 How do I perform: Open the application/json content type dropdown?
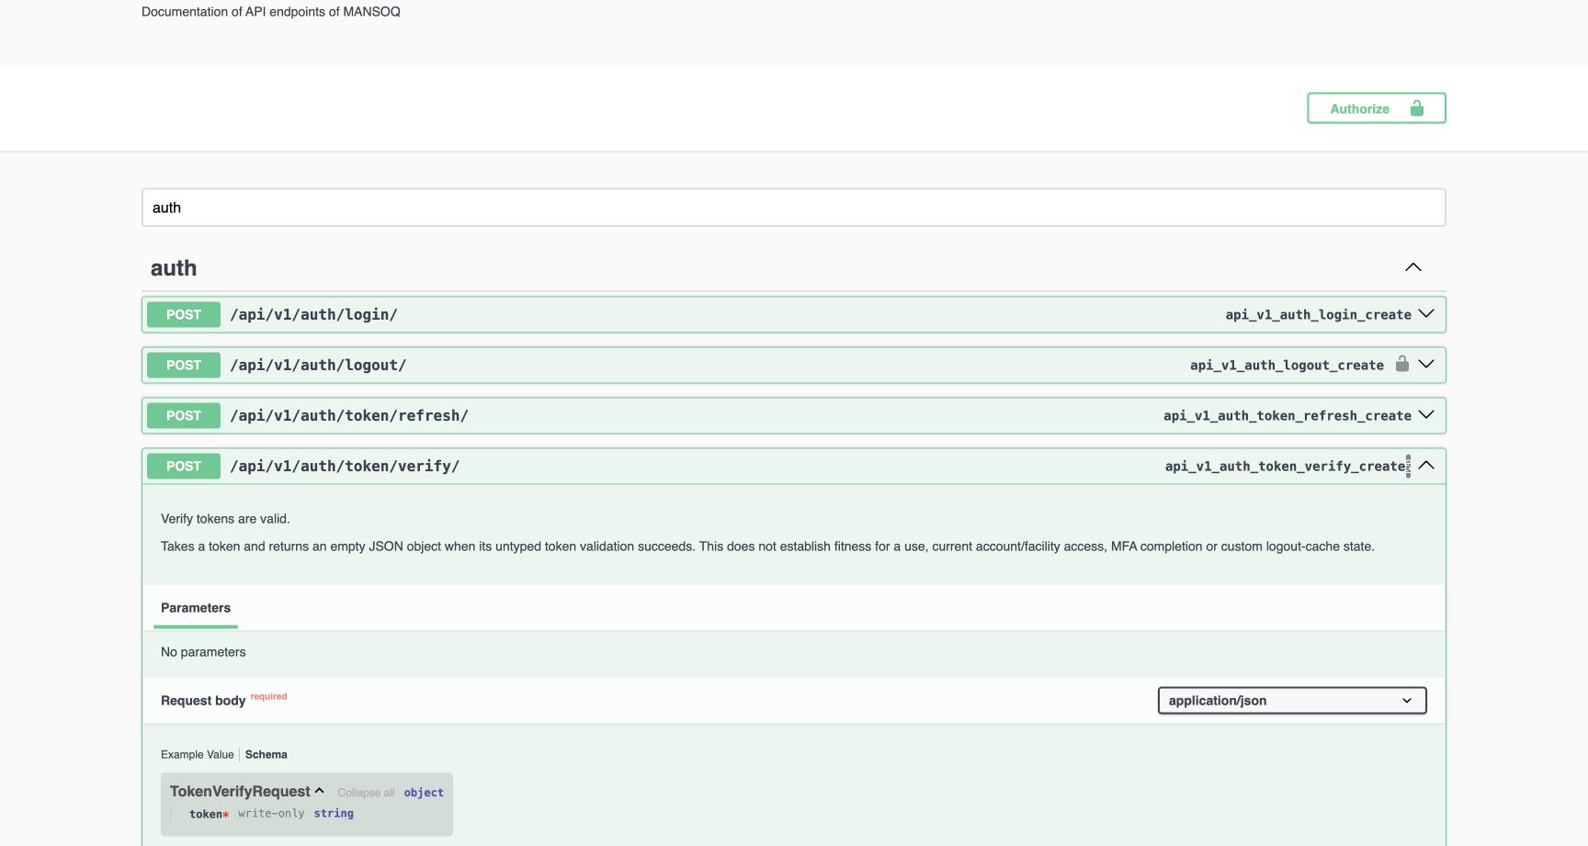1292,701
